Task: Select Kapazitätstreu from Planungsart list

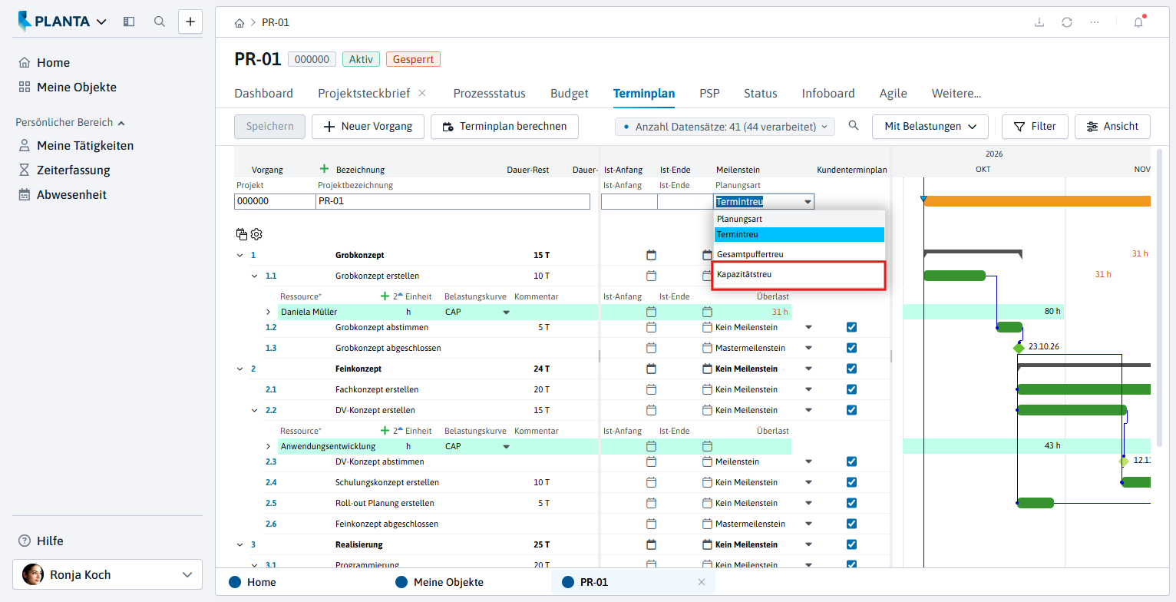Action: [799, 274]
